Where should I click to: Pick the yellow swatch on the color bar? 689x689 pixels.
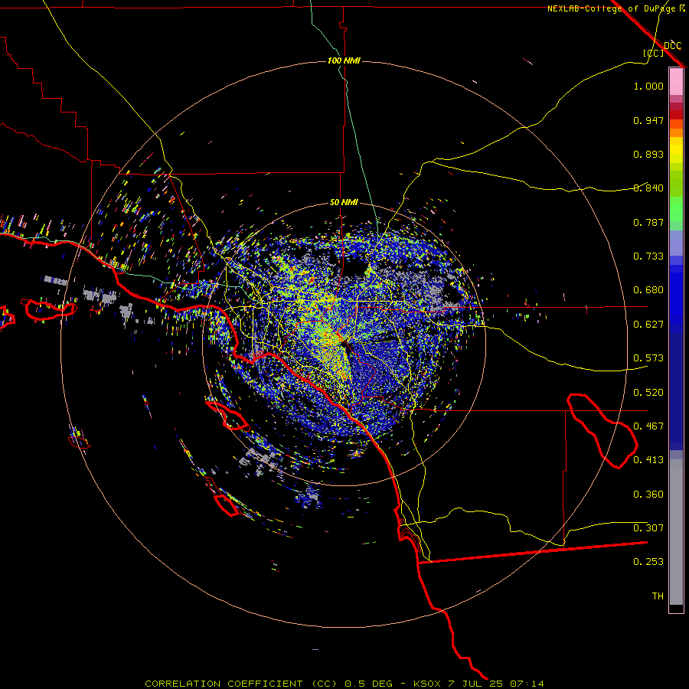tap(676, 151)
